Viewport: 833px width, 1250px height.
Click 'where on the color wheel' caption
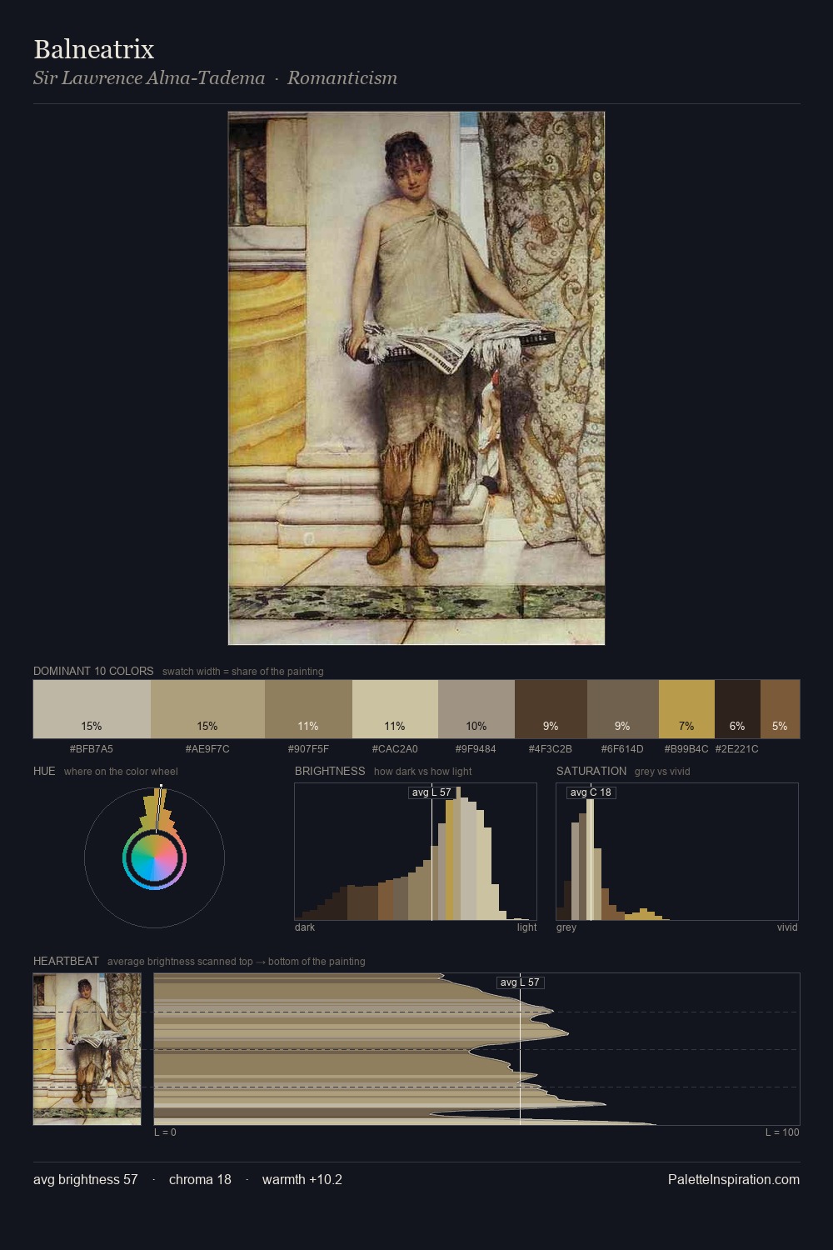click(121, 772)
